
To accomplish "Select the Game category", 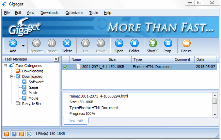I will tap(33, 87).
